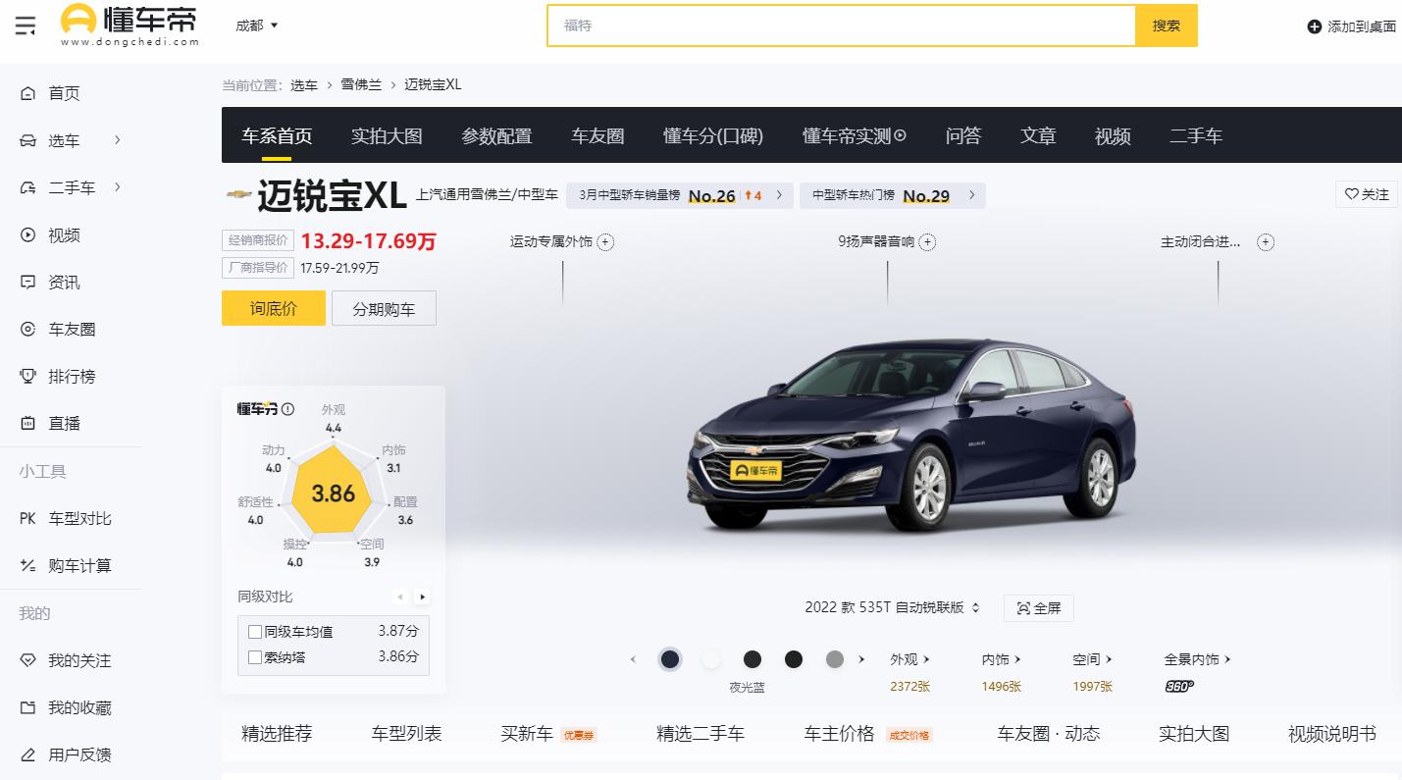Open the 排行榜 rankings section
The height and width of the screenshot is (780, 1402).
(x=64, y=376)
